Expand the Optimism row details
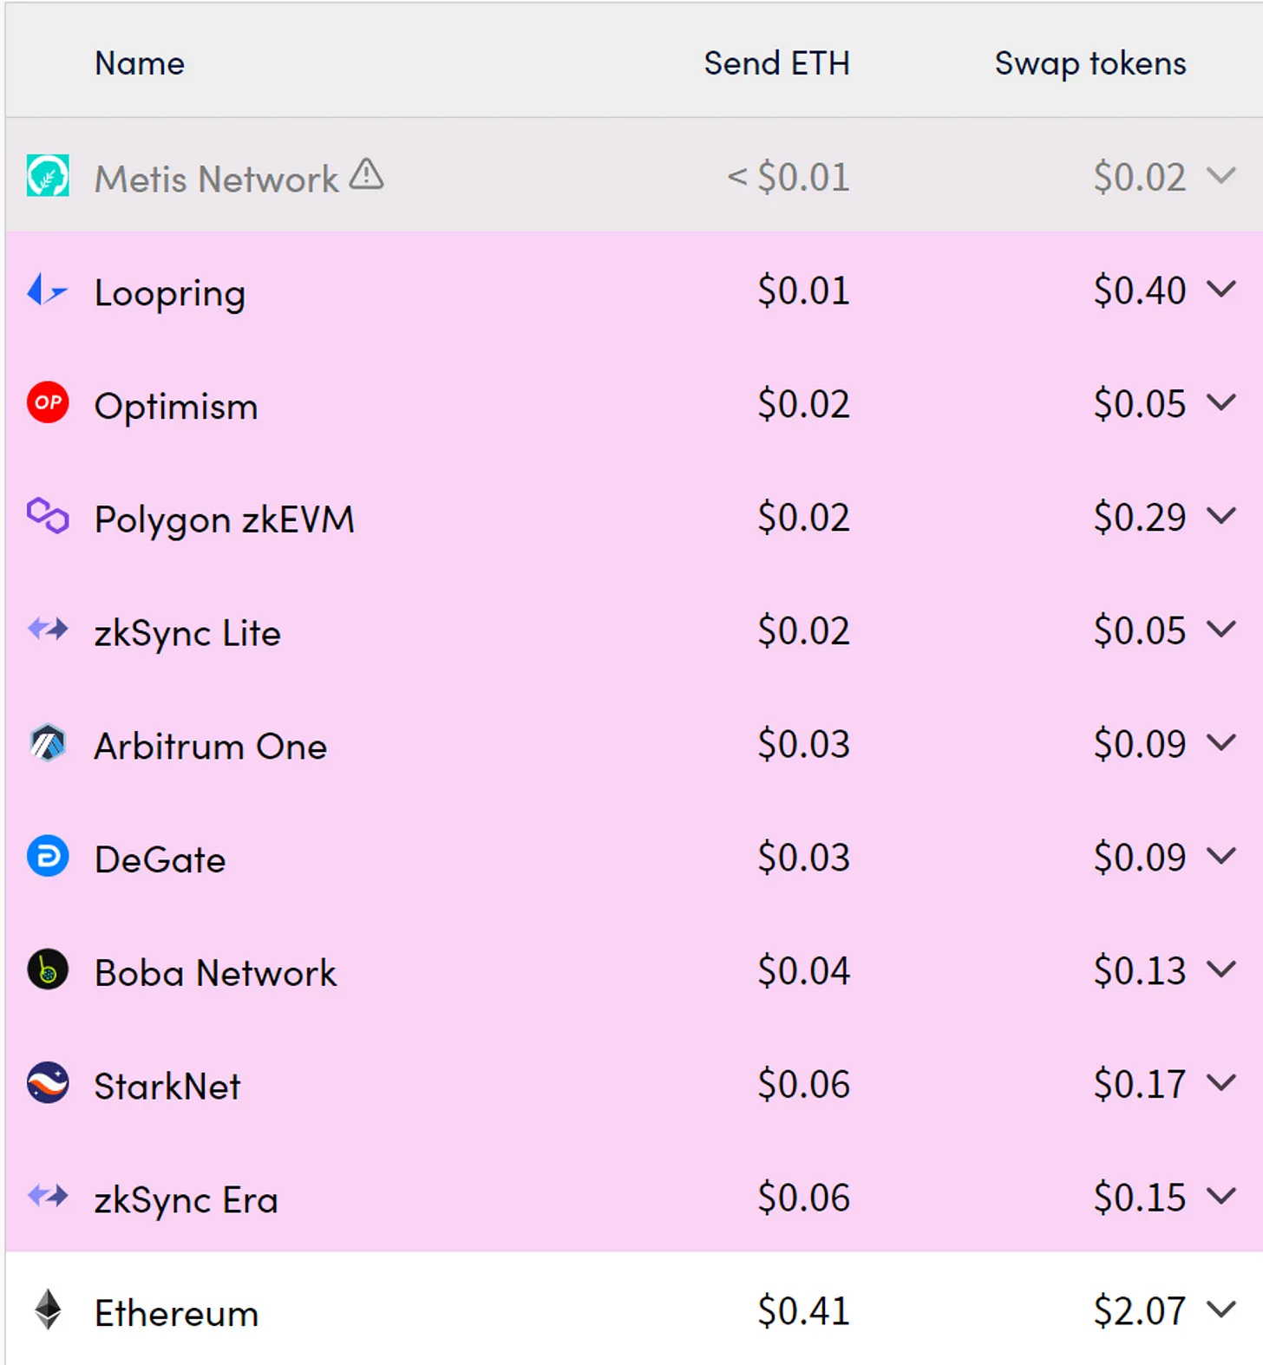The height and width of the screenshot is (1365, 1263). pos(1220,403)
